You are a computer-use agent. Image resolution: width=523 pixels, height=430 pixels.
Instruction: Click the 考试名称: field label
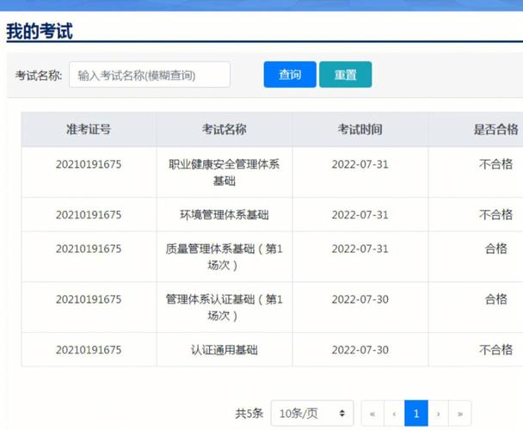click(x=39, y=76)
